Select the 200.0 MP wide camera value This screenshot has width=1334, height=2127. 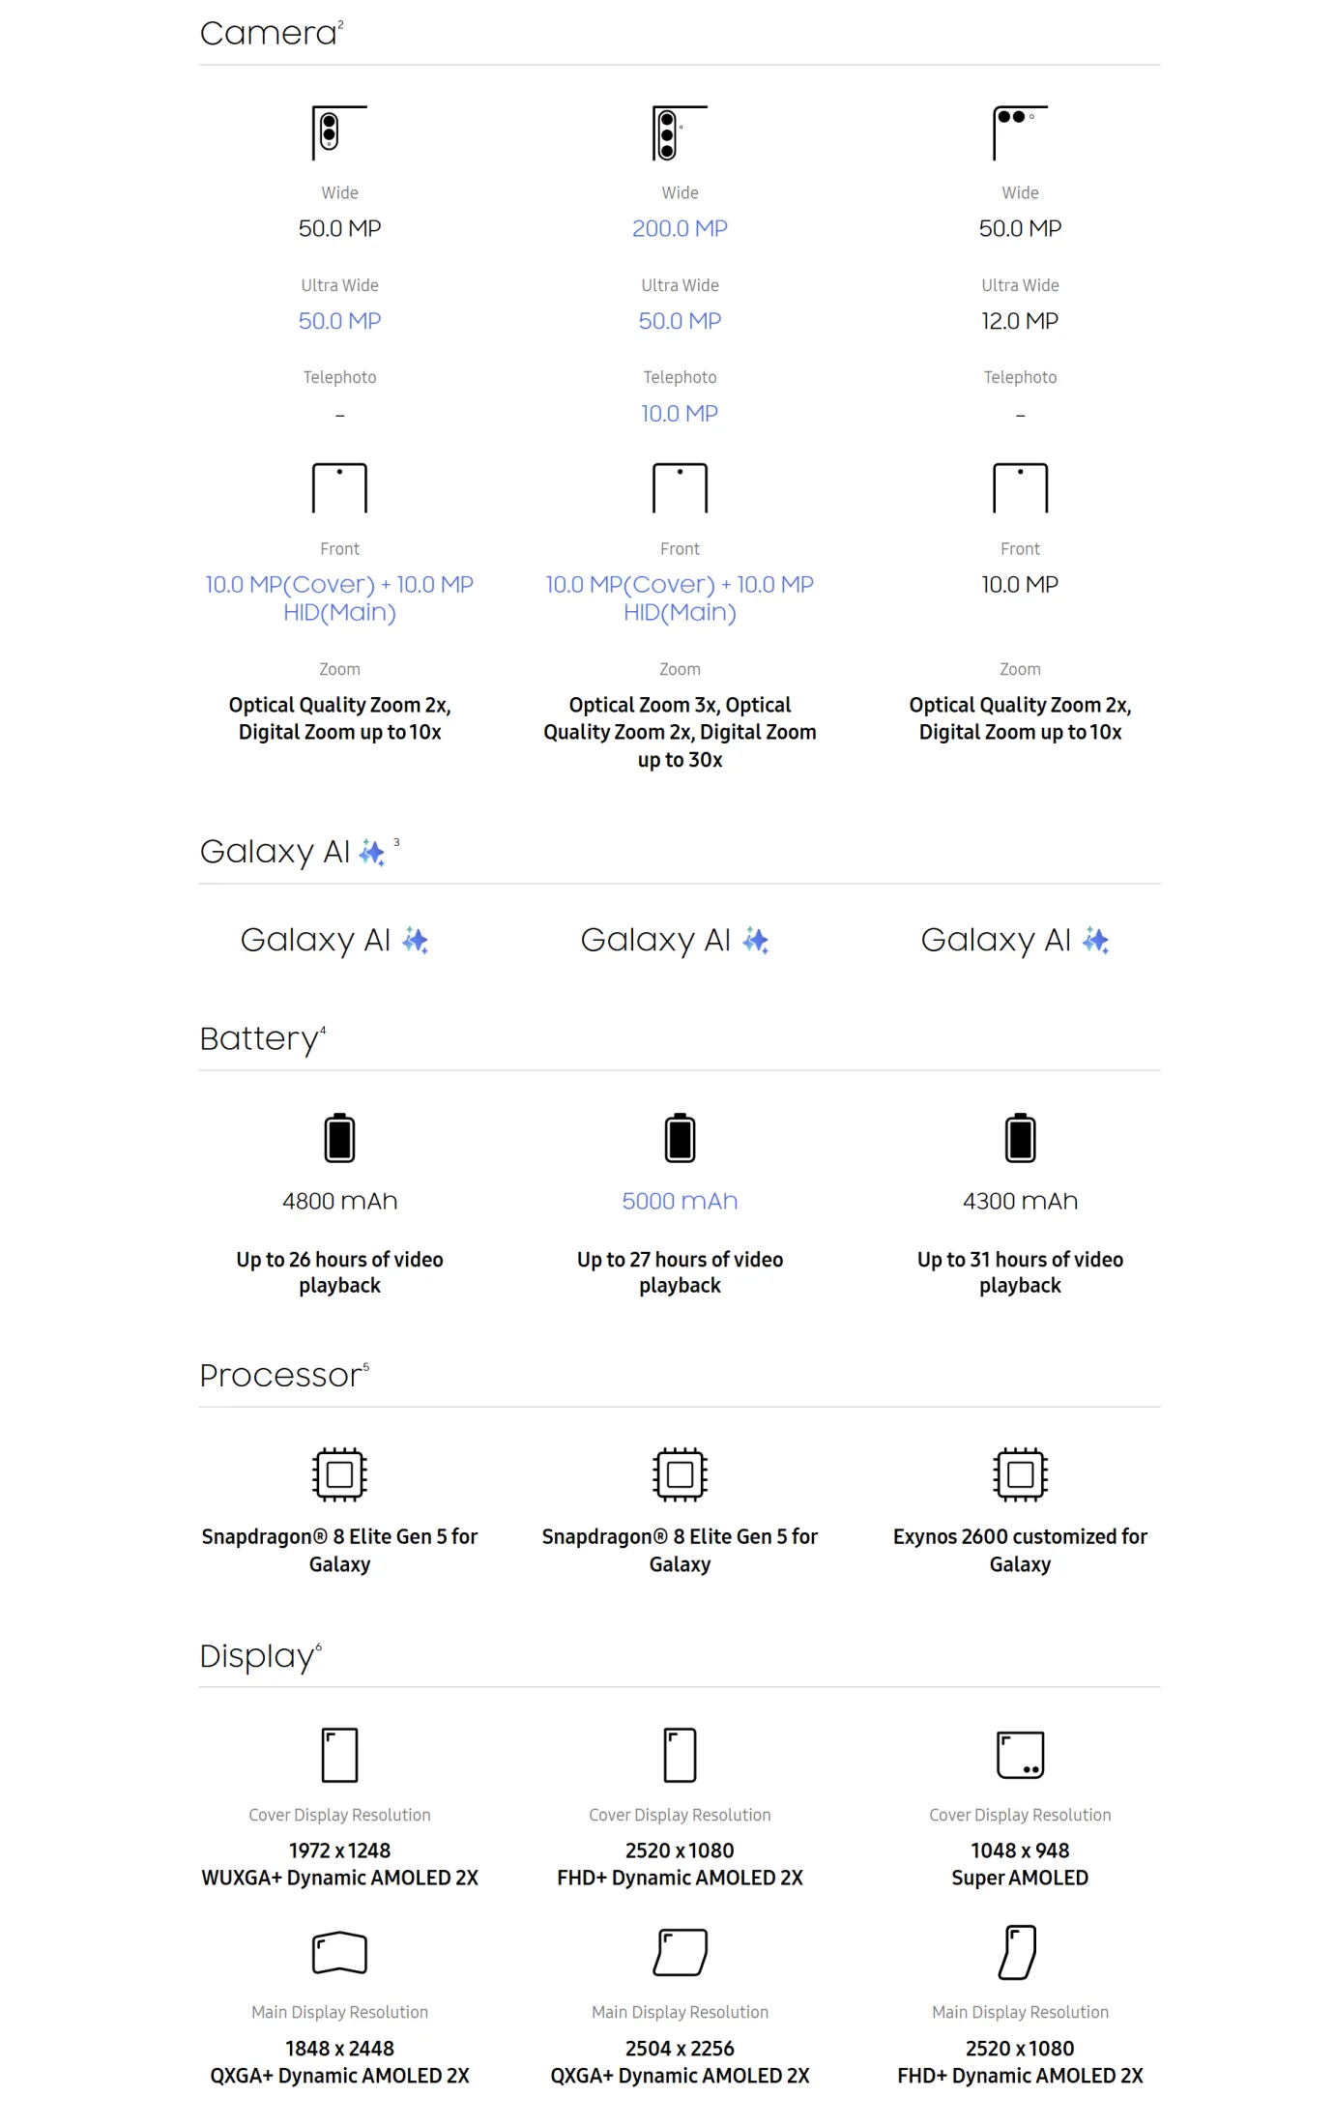point(680,228)
